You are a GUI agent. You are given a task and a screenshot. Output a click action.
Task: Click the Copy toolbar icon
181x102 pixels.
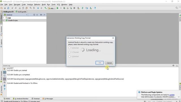point(23,8)
